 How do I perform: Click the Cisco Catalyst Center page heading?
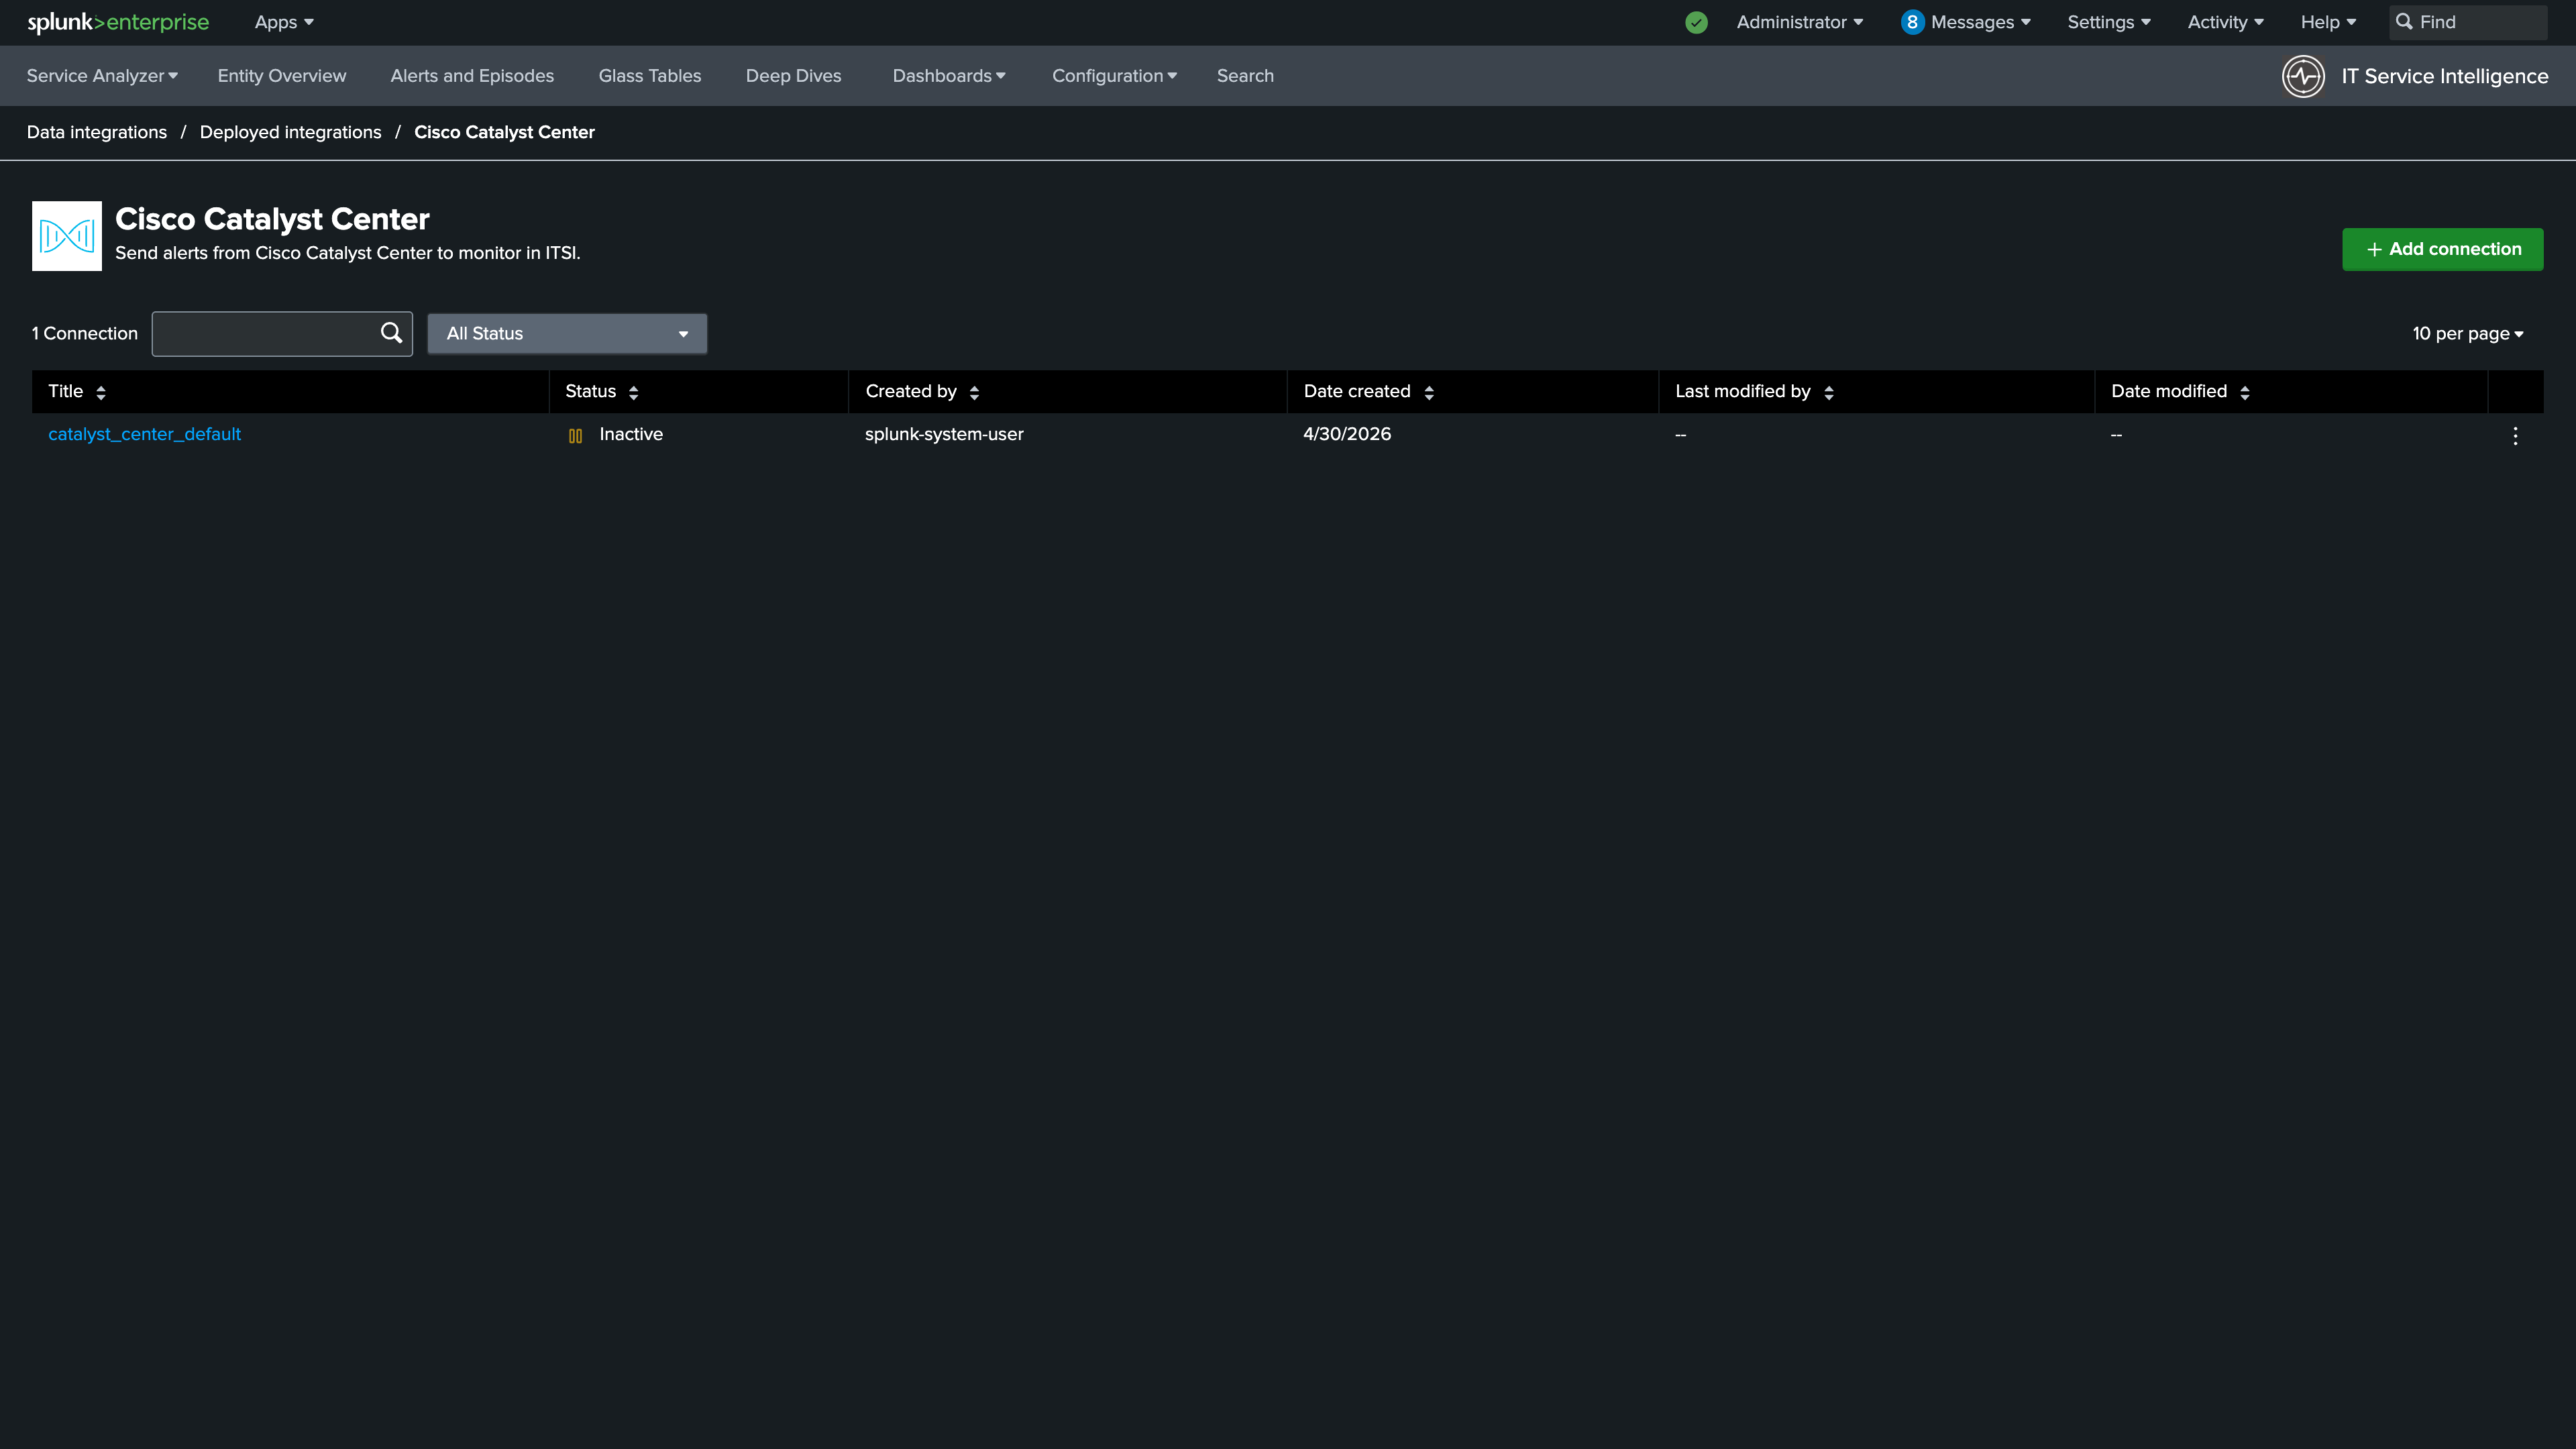(x=272, y=219)
